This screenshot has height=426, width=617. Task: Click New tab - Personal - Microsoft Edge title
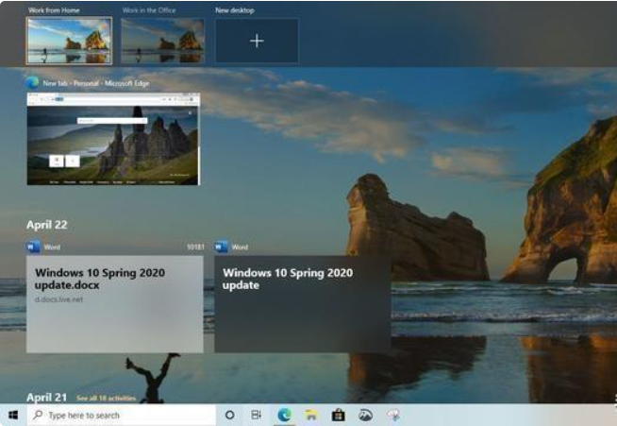[96, 83]
